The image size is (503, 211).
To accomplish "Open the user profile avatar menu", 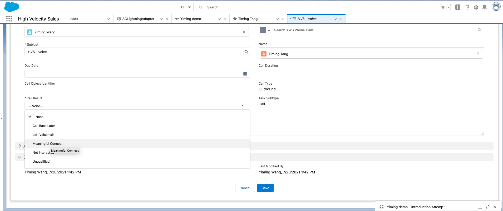I will click(x=496, y=7).
